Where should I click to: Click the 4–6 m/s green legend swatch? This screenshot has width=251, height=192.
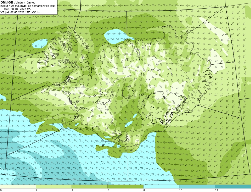point(90,186)
